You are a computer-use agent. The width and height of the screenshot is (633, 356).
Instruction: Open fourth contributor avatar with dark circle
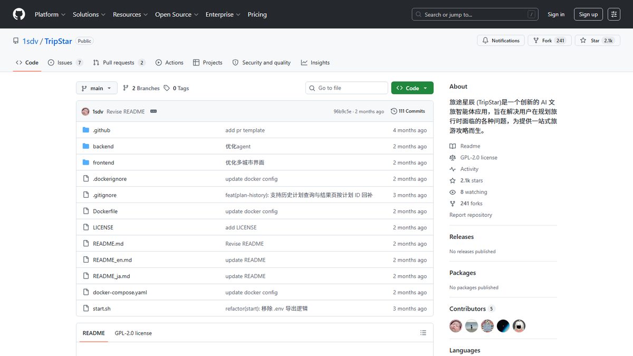503,326
